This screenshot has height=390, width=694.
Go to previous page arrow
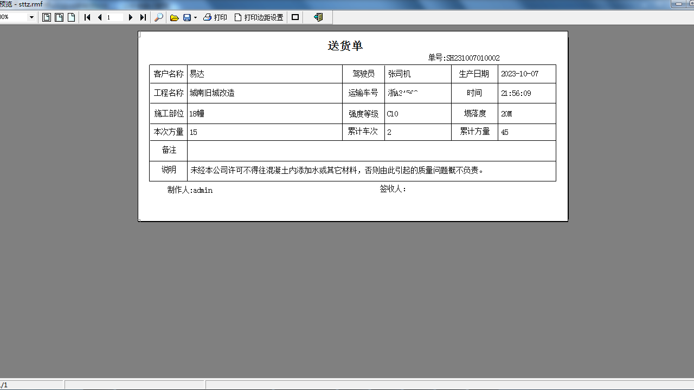click(100, 17)
